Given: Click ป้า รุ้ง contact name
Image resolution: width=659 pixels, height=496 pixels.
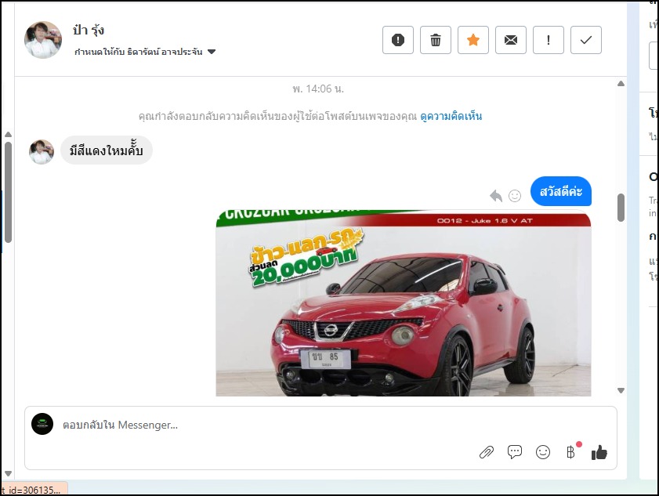Looking at the screenshot, I should click(x=89, y=31).
